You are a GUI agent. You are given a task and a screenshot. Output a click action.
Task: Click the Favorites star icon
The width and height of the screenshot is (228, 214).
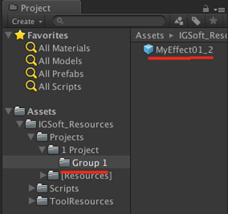click(20, 35)
